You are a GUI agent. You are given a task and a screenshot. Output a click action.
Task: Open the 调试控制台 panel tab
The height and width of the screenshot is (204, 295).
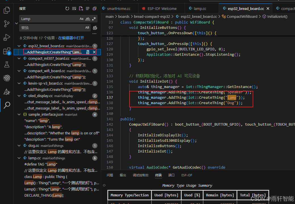(141, 175)
